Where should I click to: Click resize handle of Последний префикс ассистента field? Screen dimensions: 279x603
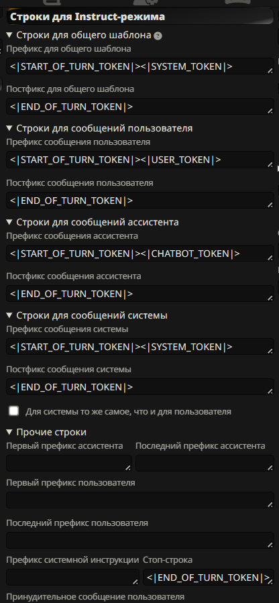click(270, 468)
